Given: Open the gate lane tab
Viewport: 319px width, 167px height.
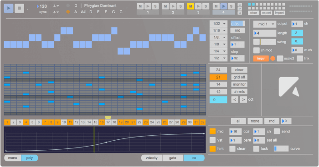Looking at the screenshot, I should pos(173,158).
